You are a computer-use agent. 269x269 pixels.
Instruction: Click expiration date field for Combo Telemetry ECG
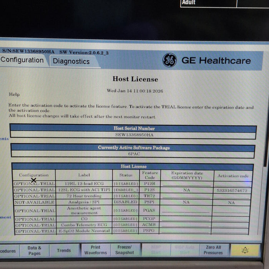[185, 224]
